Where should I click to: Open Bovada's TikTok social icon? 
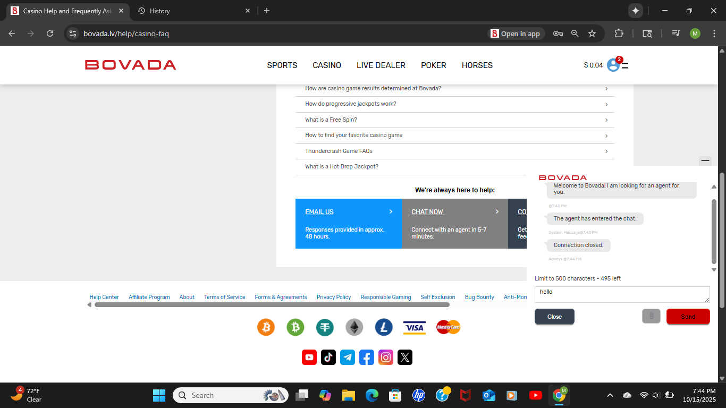(x=328, y=357)
